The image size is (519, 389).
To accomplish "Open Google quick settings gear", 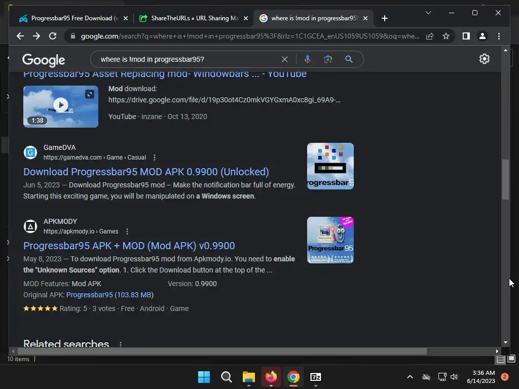I will click(484, 59).
